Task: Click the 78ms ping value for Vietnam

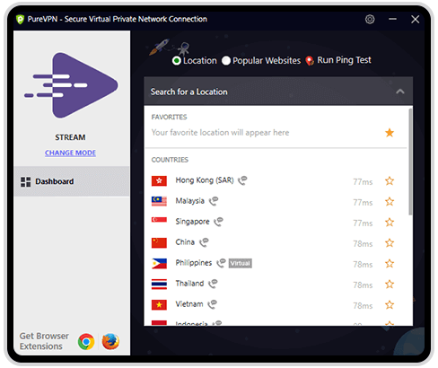Action: click(x=363, y=306)
